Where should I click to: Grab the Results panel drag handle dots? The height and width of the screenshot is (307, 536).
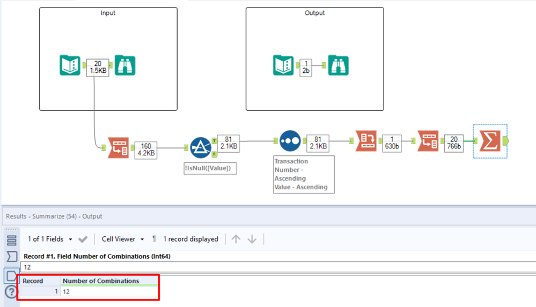pos(11,229)
